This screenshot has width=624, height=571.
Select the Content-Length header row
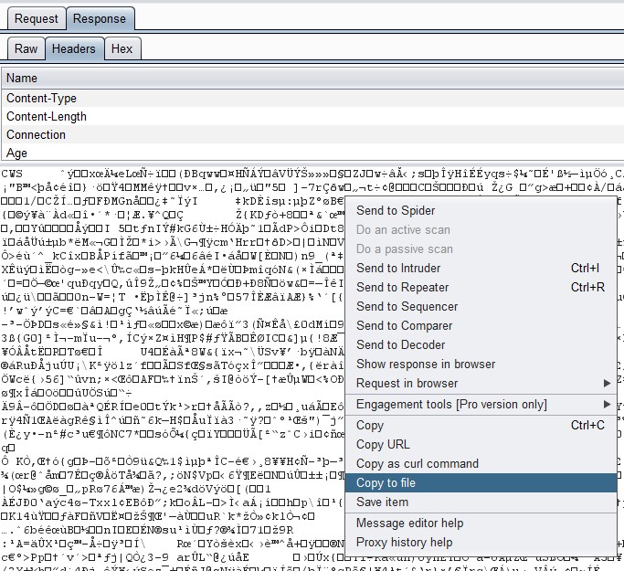tap(312, 116)
